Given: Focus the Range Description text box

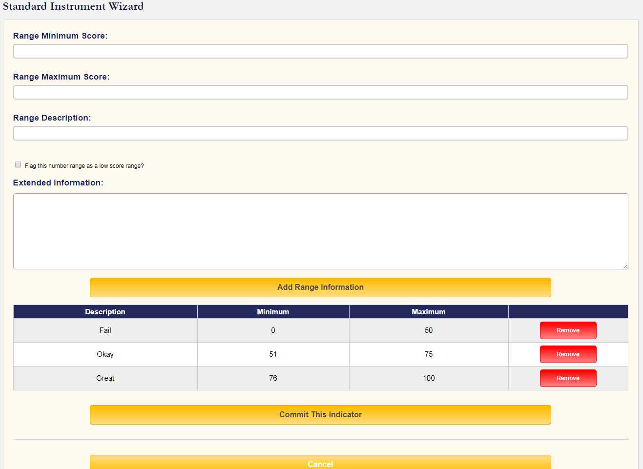Looking at the screenshot, I should pos(320,133).
